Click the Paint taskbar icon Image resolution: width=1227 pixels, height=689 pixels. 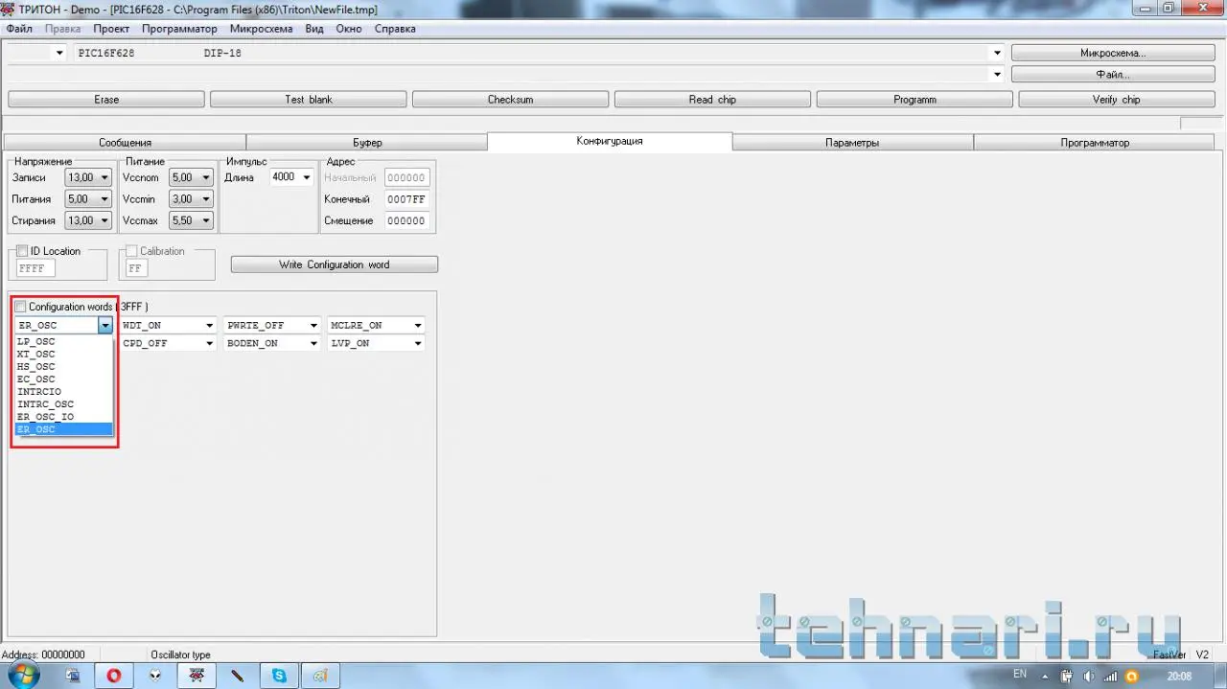click(x=320, y=676)
